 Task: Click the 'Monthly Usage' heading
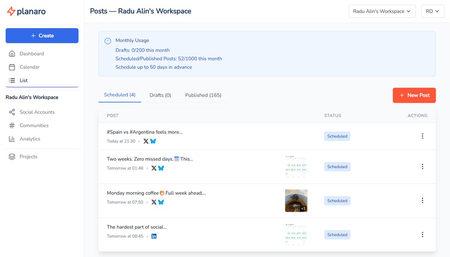(132, 41)
